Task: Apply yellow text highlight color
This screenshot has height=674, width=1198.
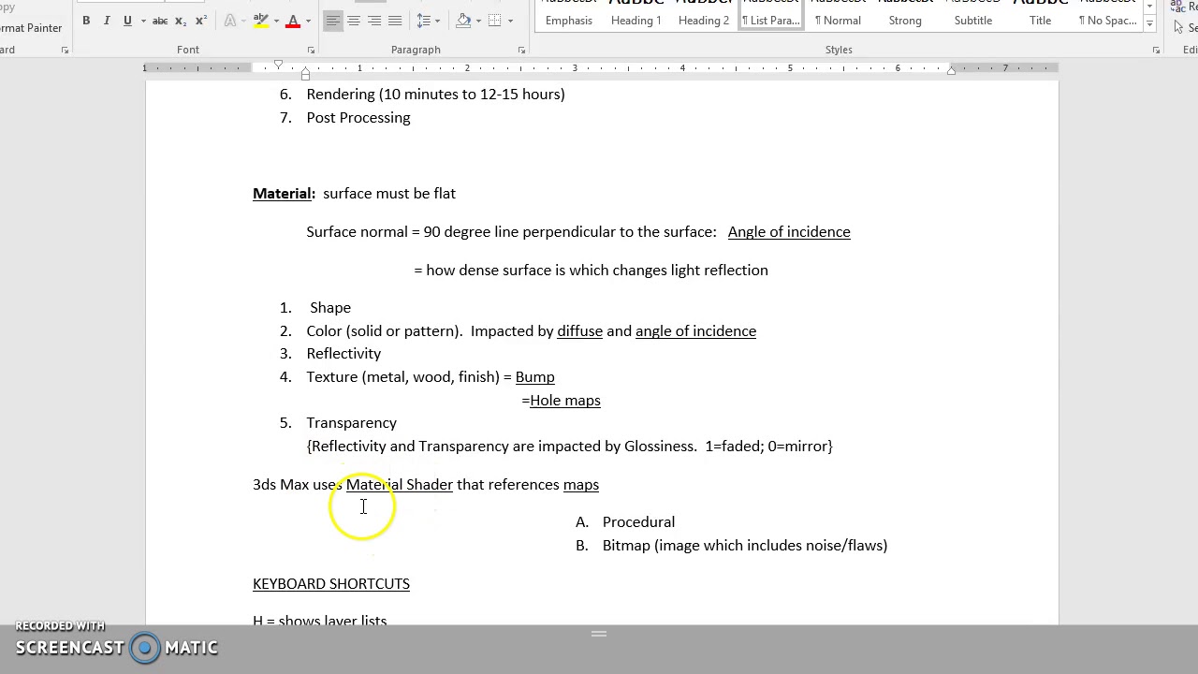Action: pyautogui.click(x=262, y=21)
